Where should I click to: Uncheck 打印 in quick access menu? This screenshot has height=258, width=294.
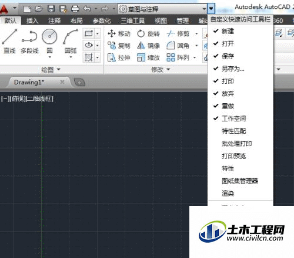240,81
